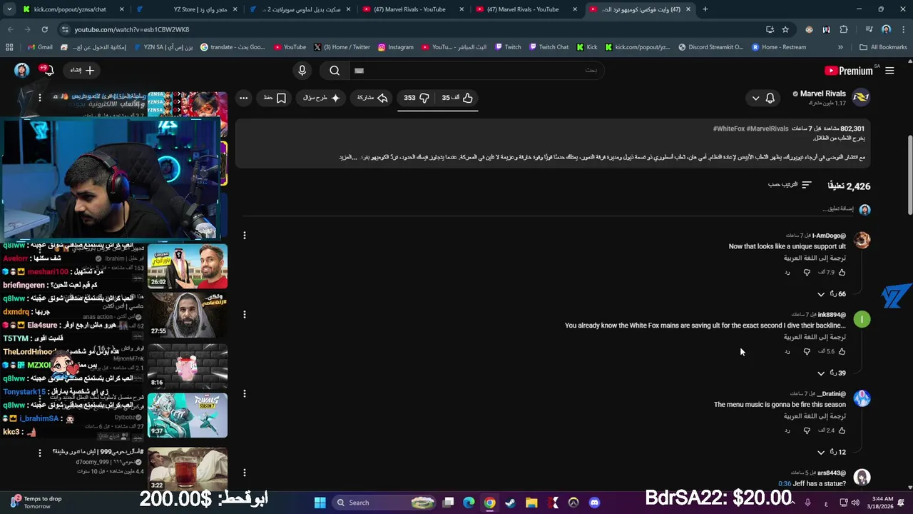
Task: Play the suggested video with 8:16 duration
Action: (x=188, y=366)
